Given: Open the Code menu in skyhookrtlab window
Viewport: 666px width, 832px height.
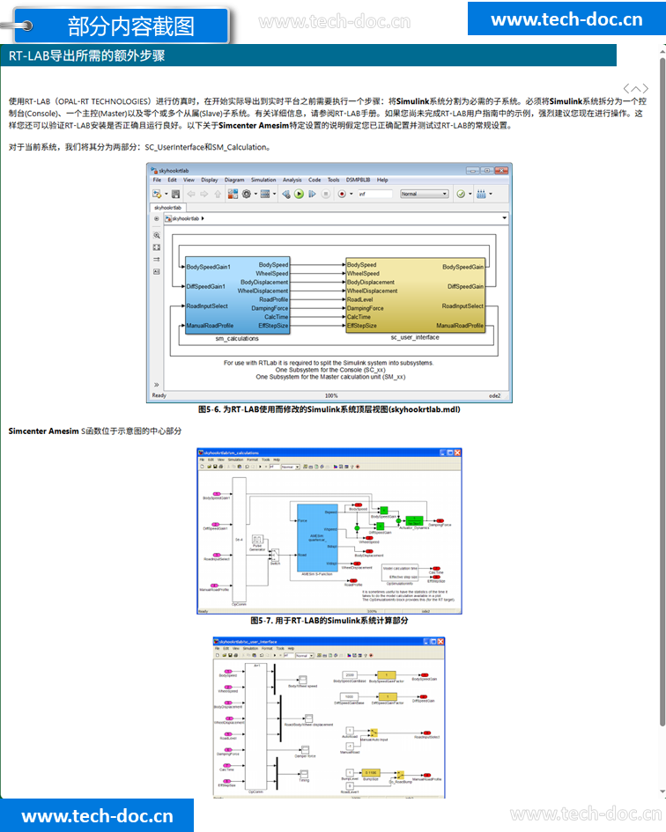Looking at the screenshot, I should point(314,180).
